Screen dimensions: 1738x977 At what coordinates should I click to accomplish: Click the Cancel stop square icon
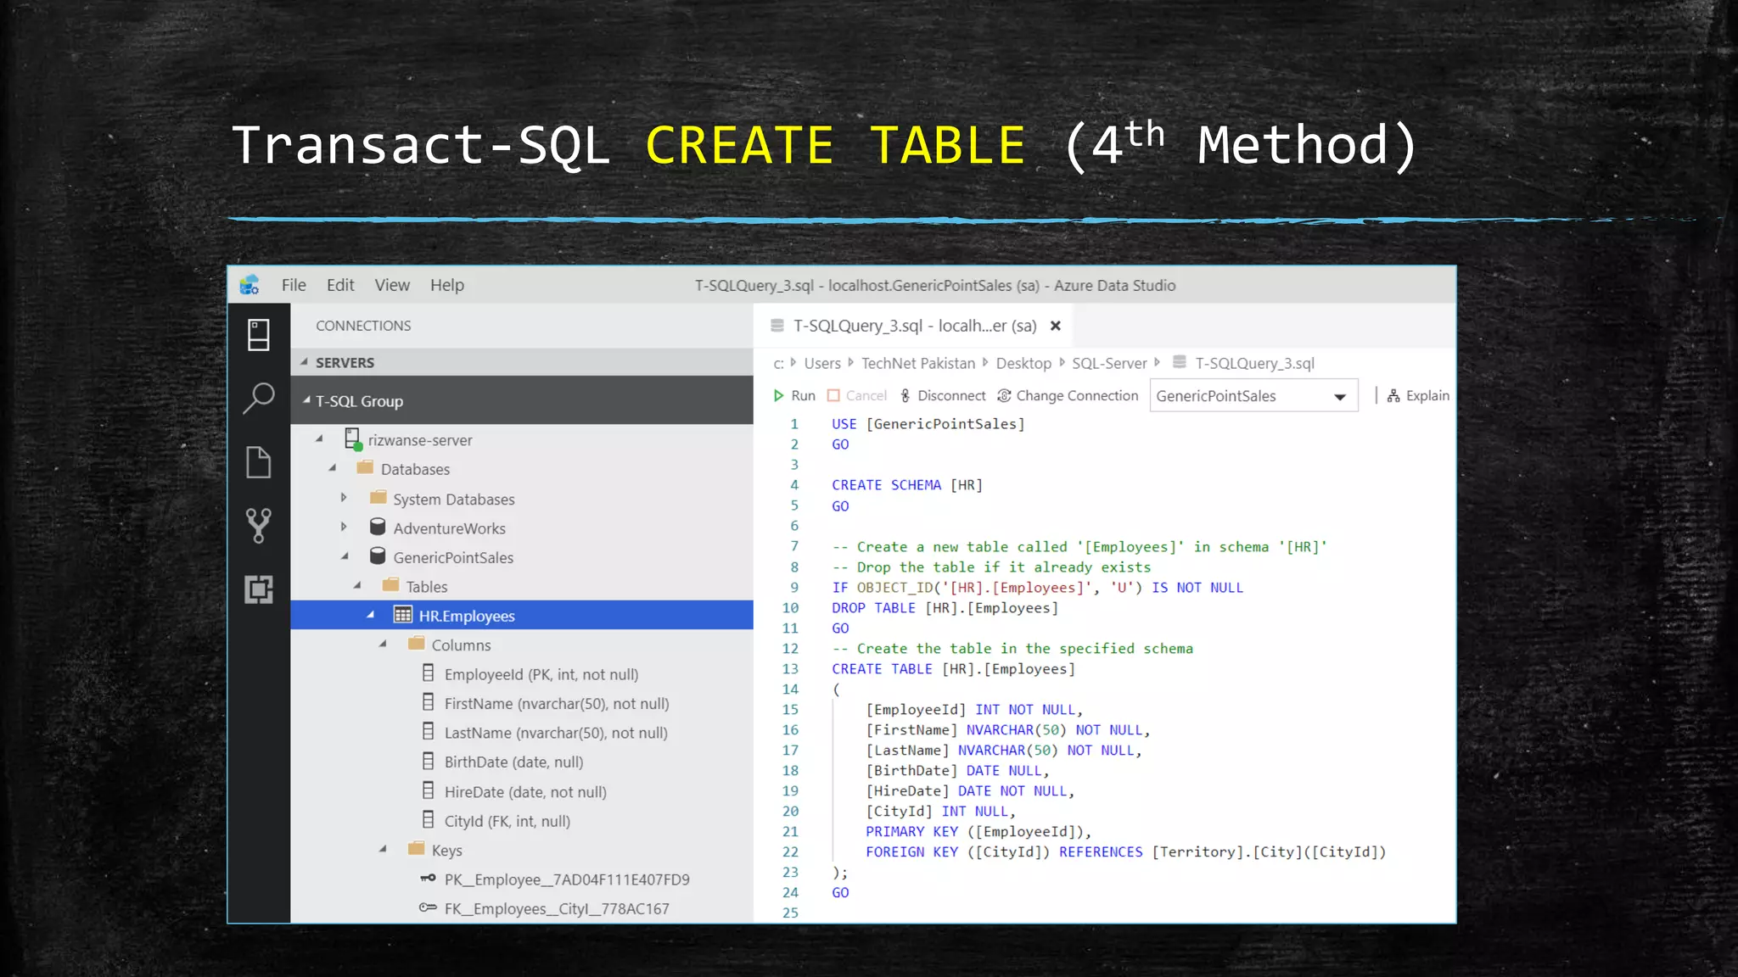pyautogui.click(x=833, y=395)
